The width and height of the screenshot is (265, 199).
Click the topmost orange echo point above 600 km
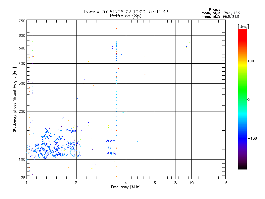point(116,29)
